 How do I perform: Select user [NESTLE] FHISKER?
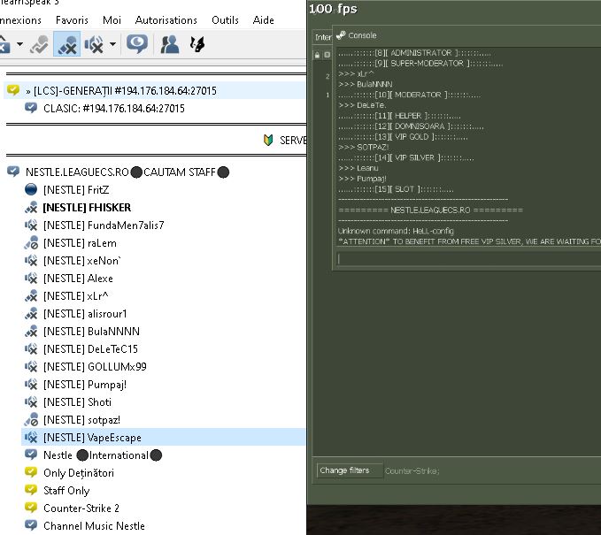point(87,208)
